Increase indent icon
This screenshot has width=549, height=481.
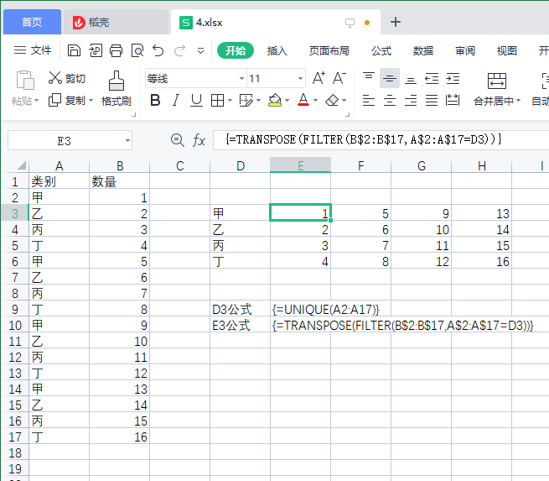(x=453, y=78)
